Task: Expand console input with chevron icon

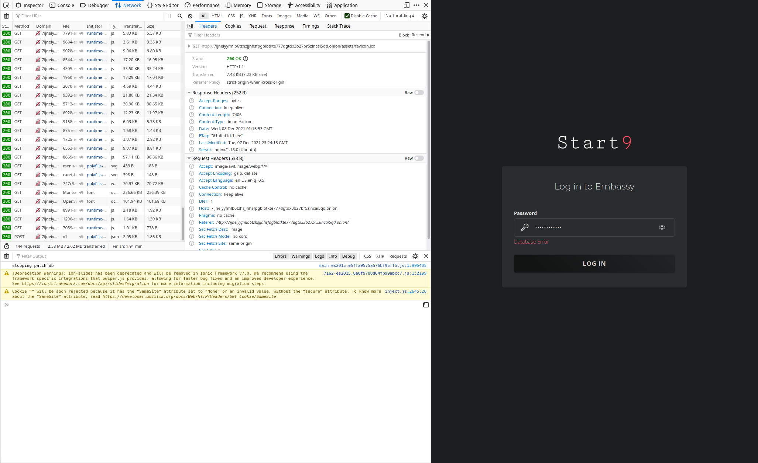Action: pyautogui.click(x=6, y=305)
